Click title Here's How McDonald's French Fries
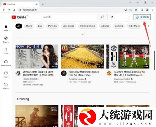 [84, 73]
